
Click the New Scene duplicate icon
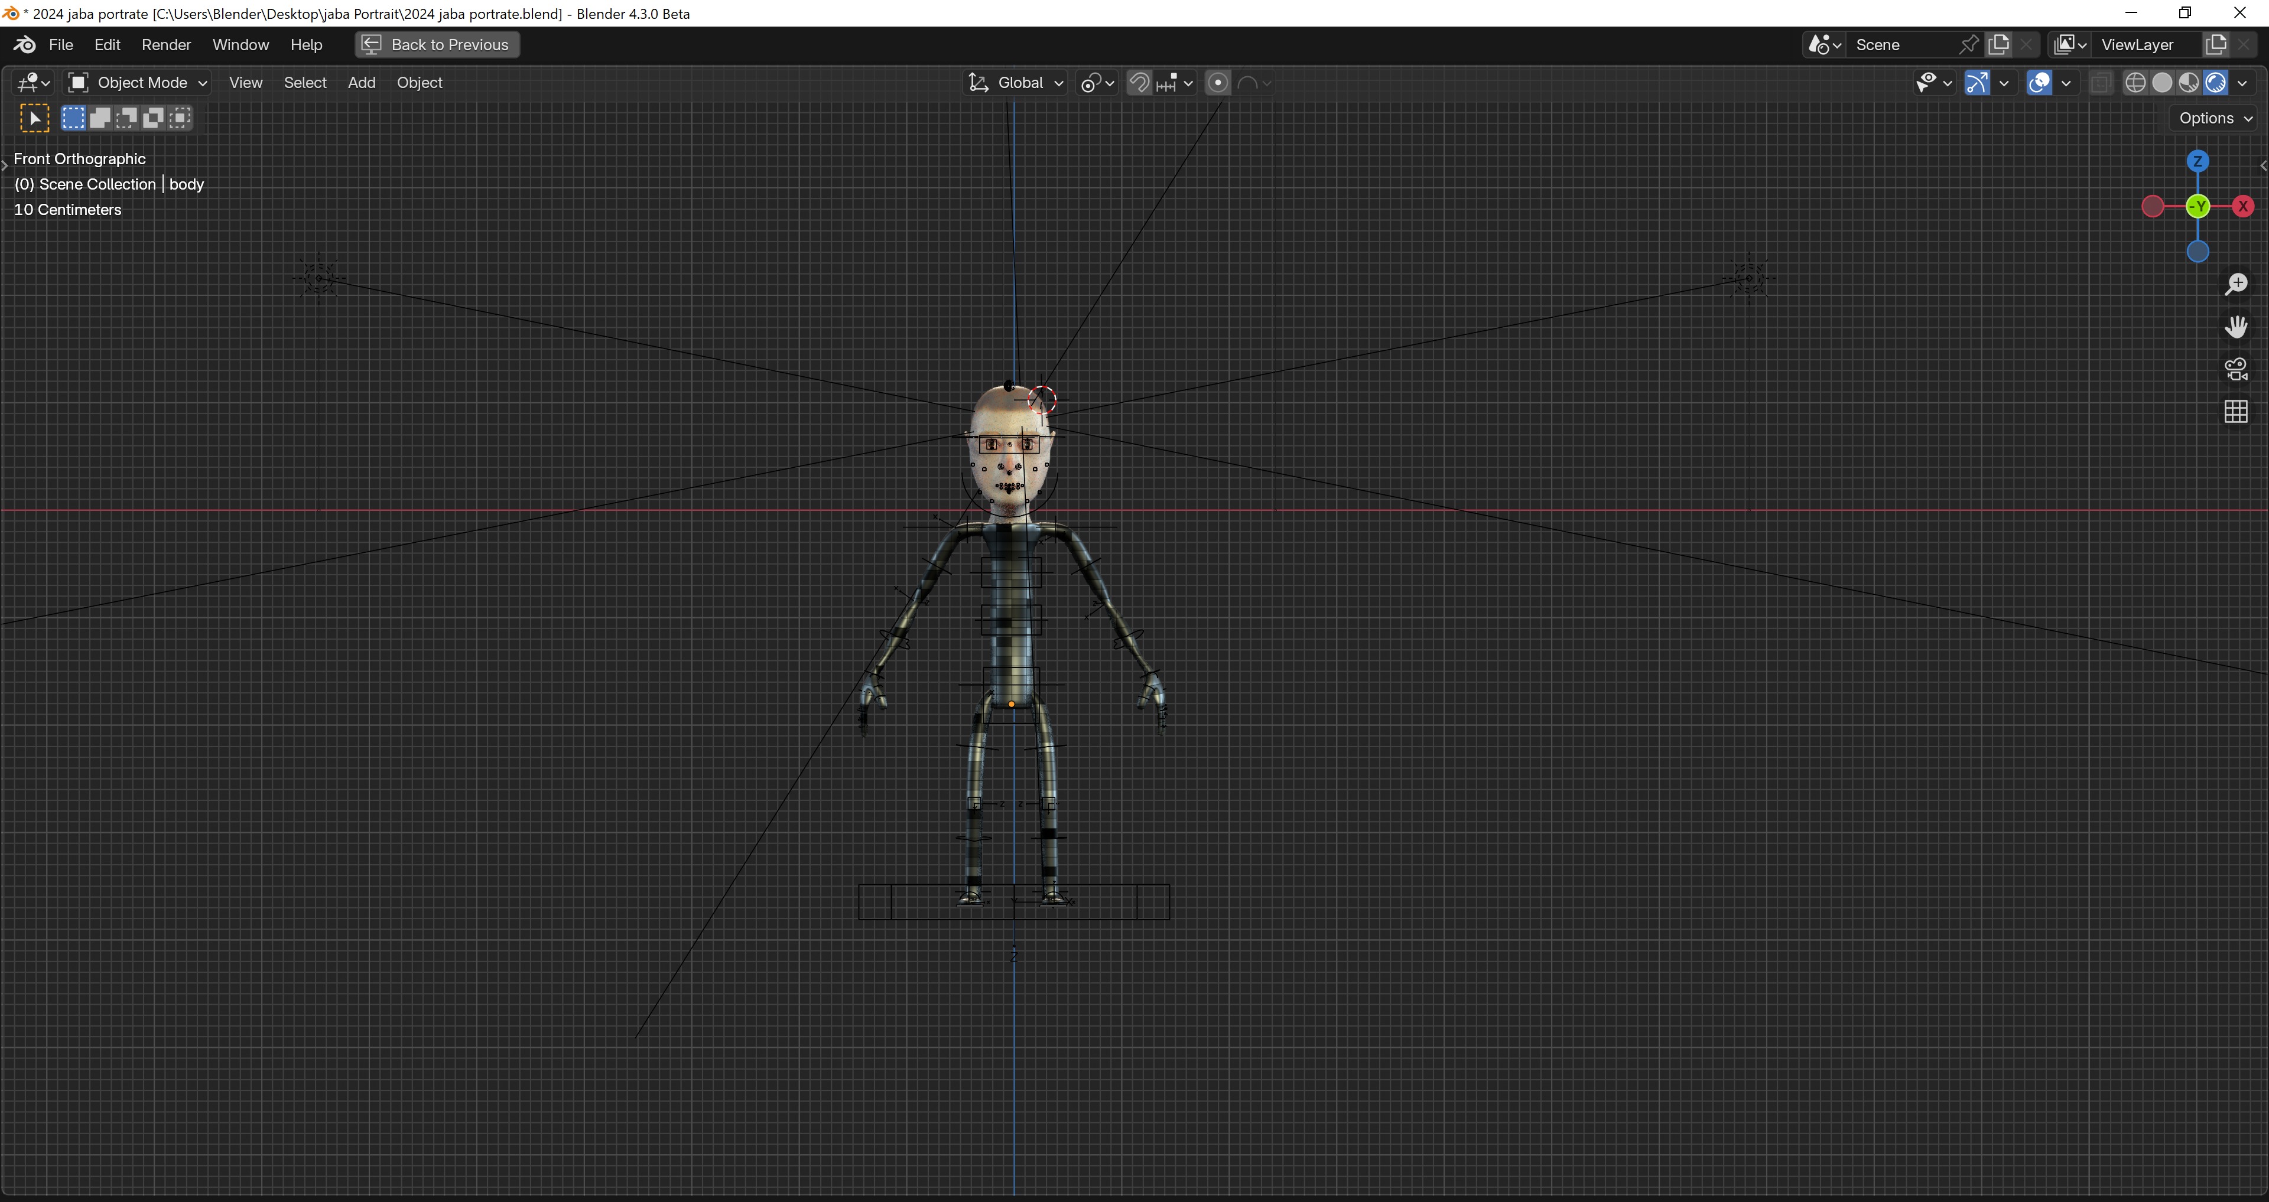[x=2000, y=45]
